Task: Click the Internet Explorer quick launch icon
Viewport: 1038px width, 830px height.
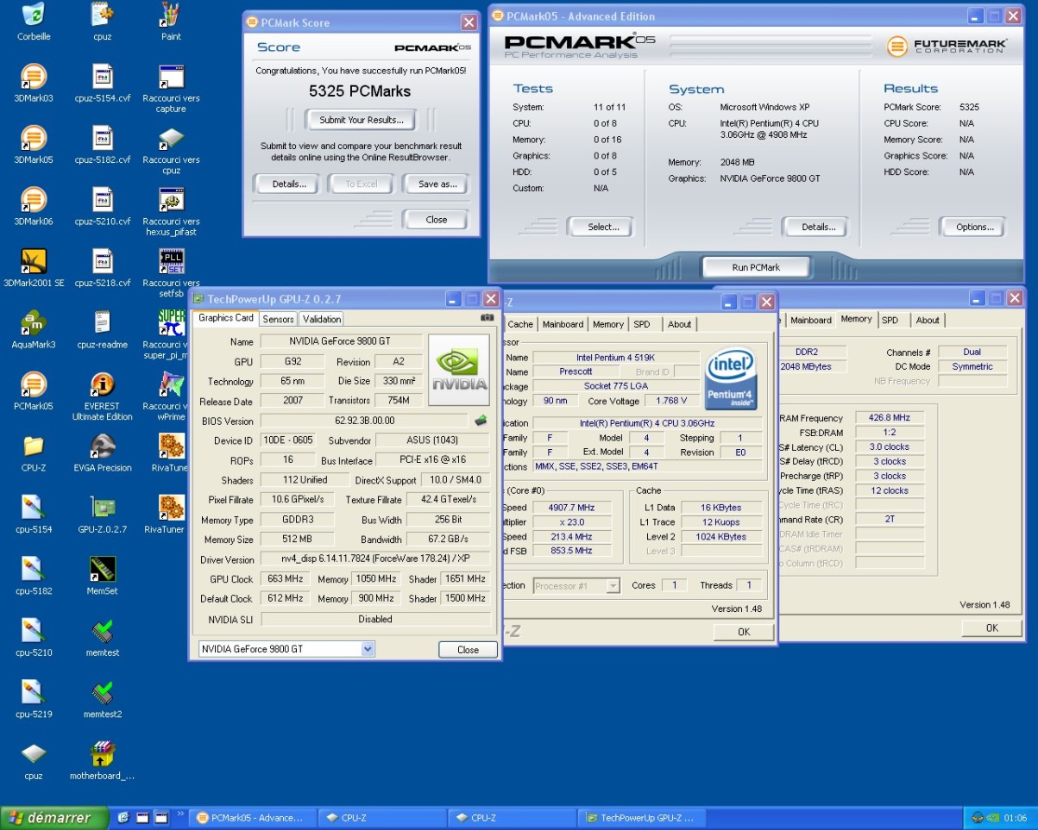Action: (x=123, y=817)
